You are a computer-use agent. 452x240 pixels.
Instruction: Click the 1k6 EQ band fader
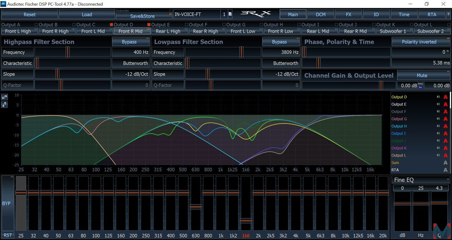click(x=246, y=221)
